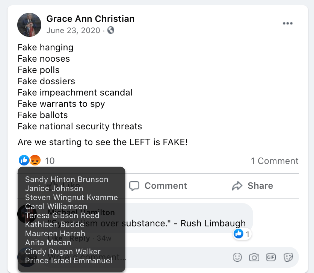
Task: Open Grace Ann Christian's profile picture
Action: [29, 25]
